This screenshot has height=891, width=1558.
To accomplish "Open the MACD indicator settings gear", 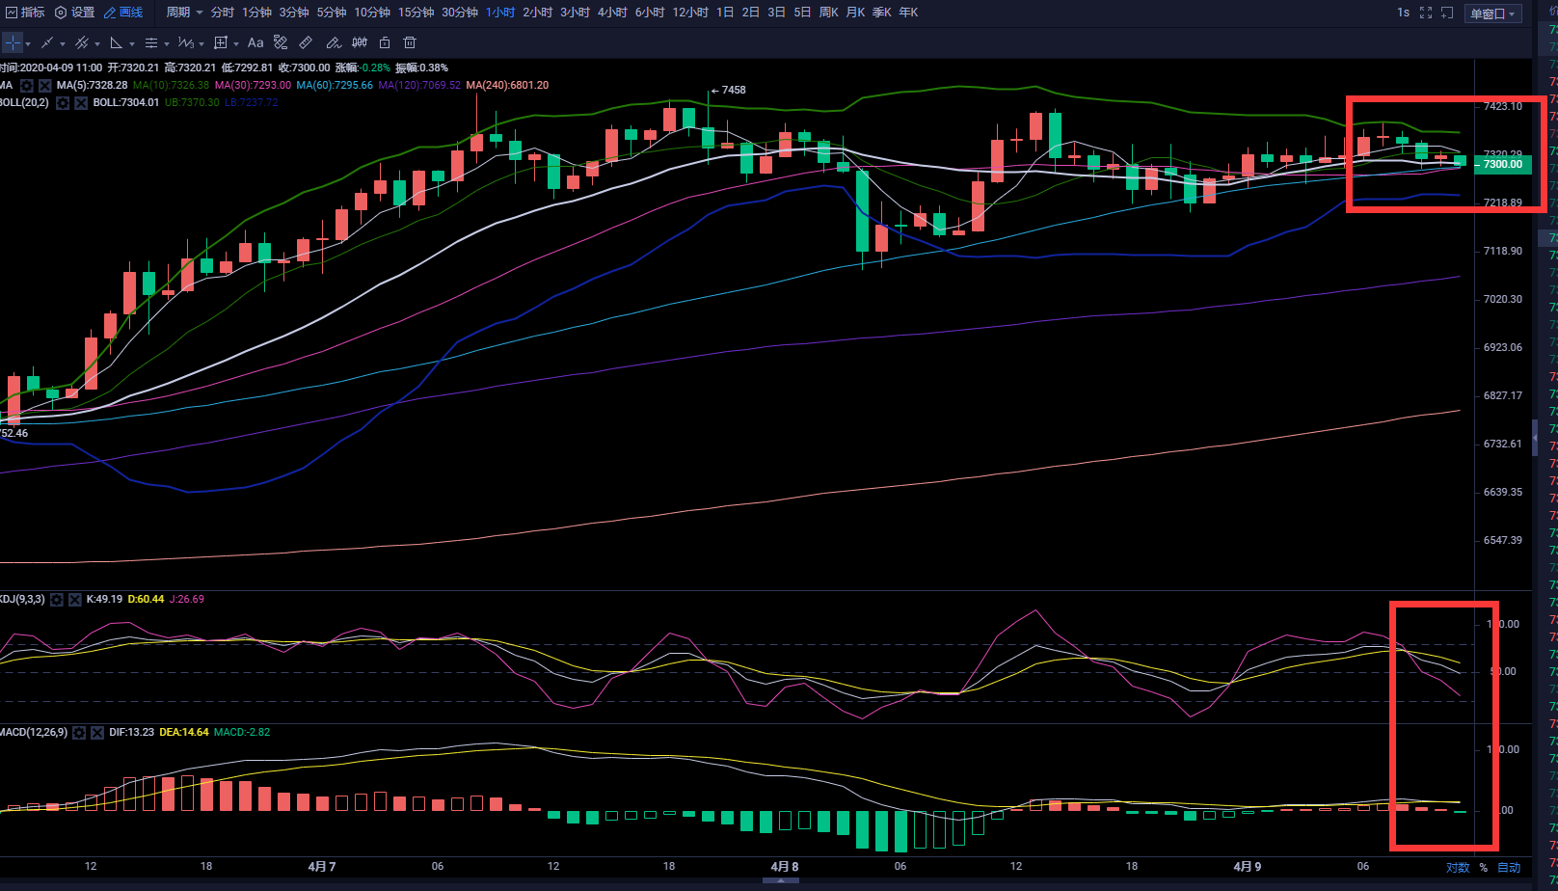I will [79, 733].
